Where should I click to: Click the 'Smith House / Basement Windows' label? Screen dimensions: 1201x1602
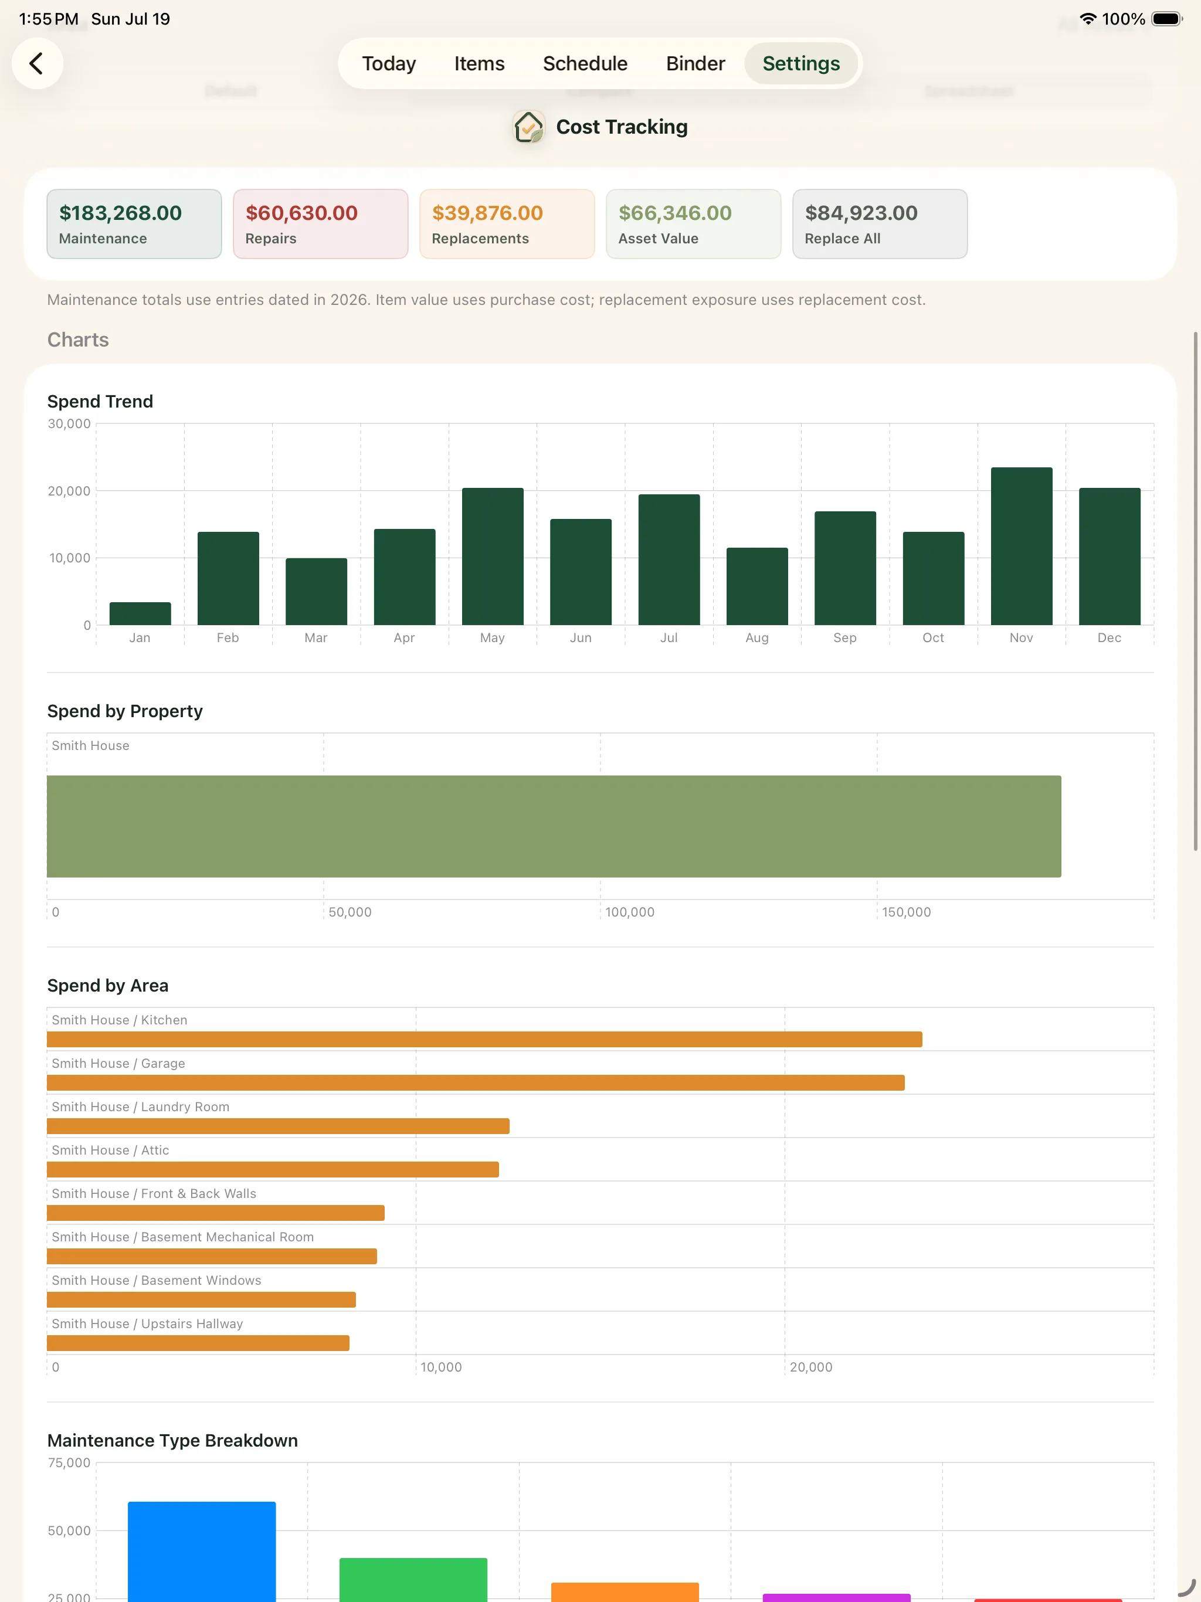157,1281
